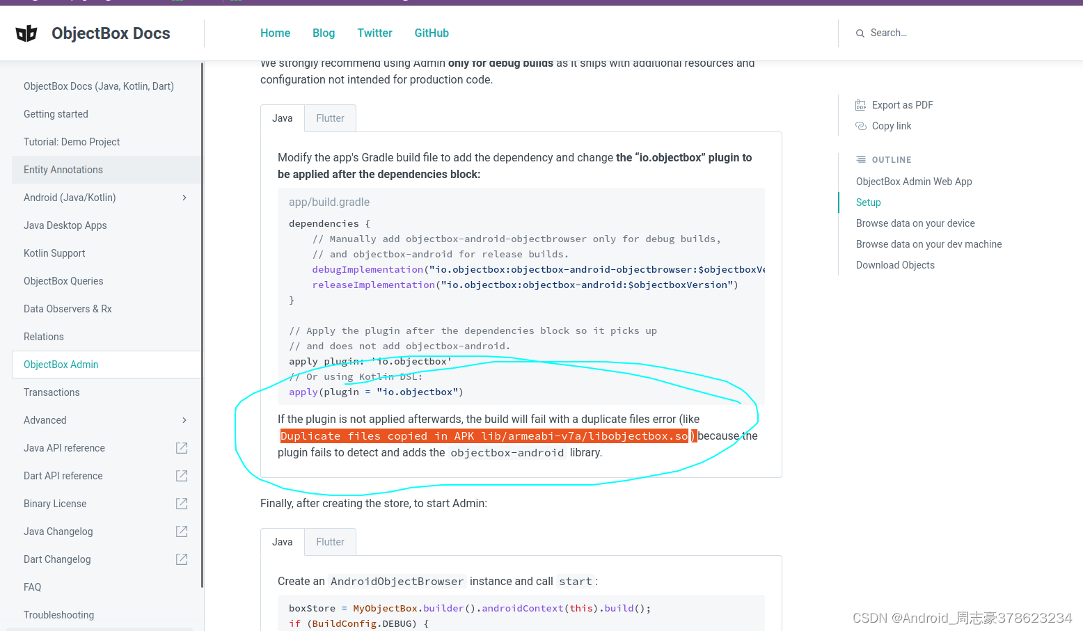Switch to Flutter tab in Gradle section

pyautogui.click(x=330, y=118)
